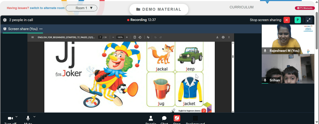The height and width of the screenshot is (124, 319).
Task: Click the 100% zoom level field
Action: [120, 37]
